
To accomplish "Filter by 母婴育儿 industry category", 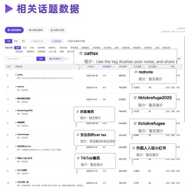I will coord(52,48).
